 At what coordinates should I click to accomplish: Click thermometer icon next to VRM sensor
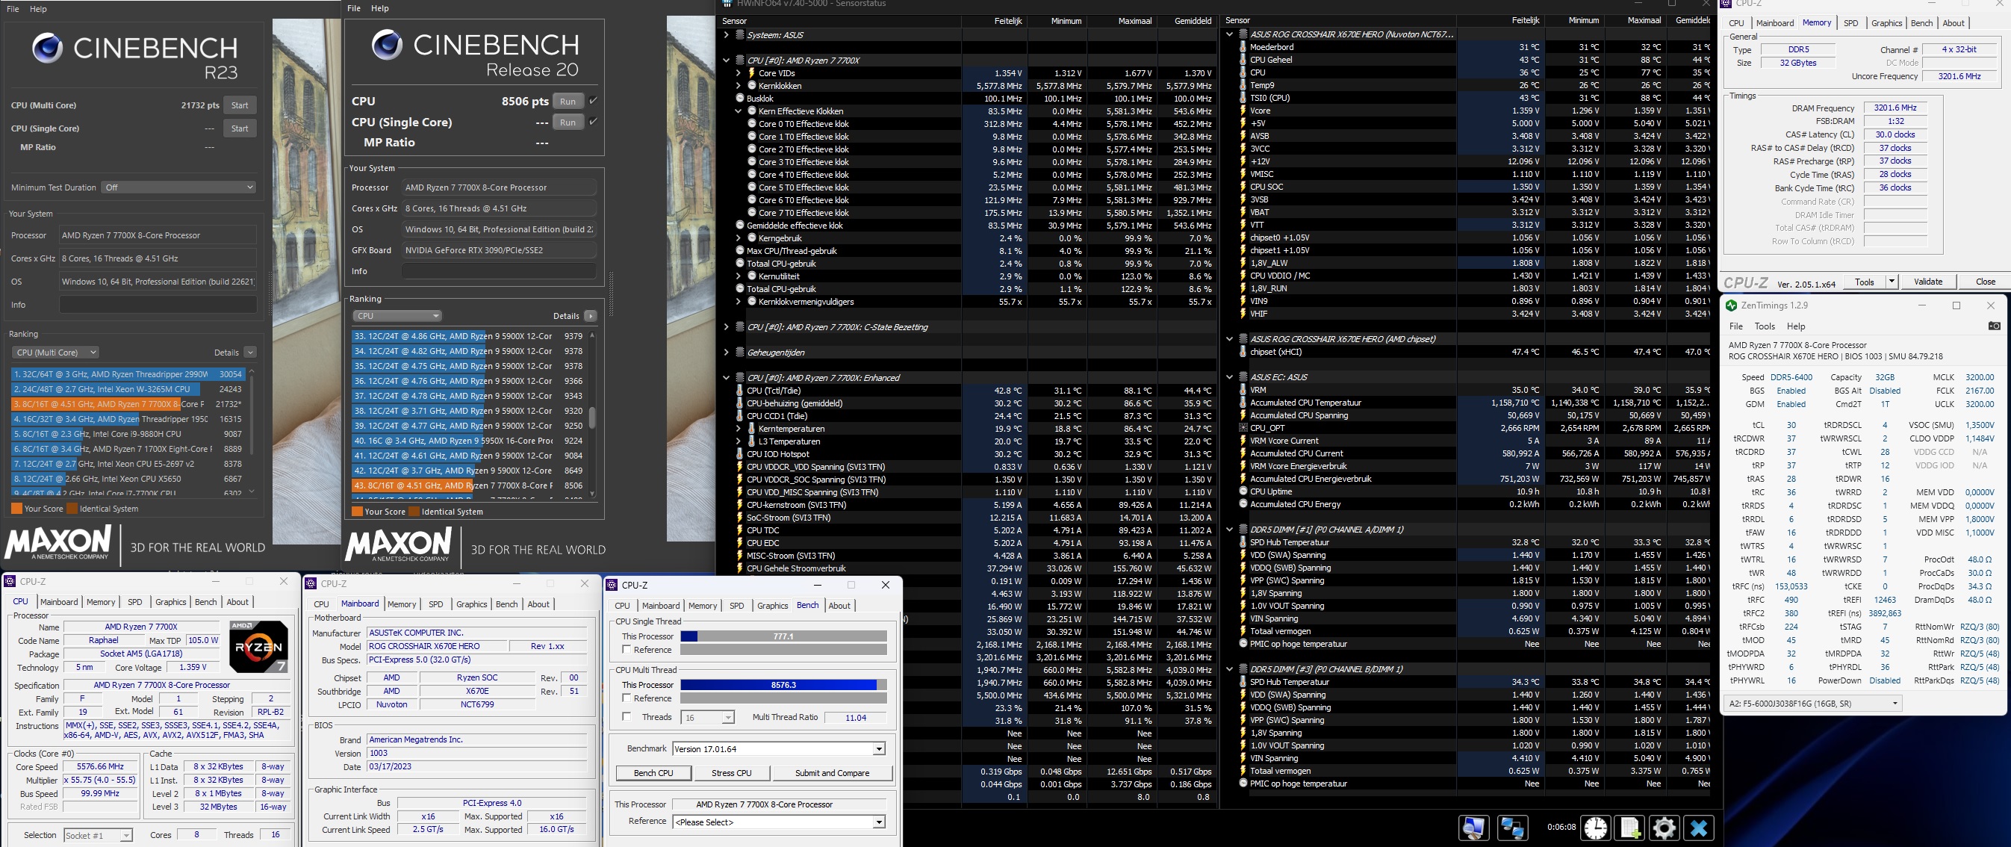[1242, 391]
